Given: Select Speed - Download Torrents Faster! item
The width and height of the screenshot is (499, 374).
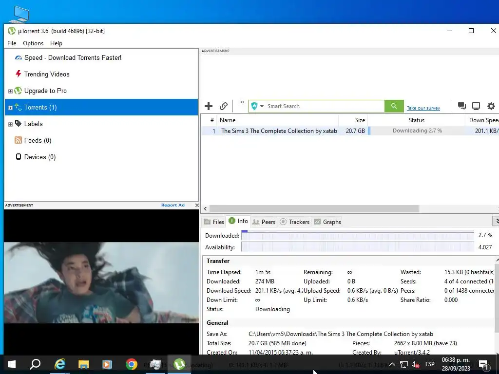Looking at the screenshot, I should click(x=73, y=57).
